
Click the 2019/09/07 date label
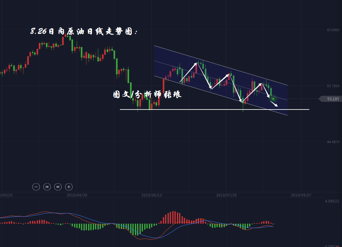click(x=301, y=195)
